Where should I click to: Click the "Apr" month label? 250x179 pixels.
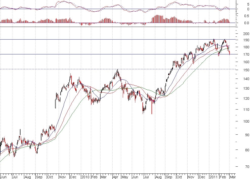(115, 177)
